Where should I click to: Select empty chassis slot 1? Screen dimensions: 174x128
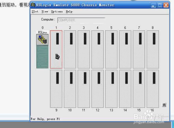(x=56, y=49)
